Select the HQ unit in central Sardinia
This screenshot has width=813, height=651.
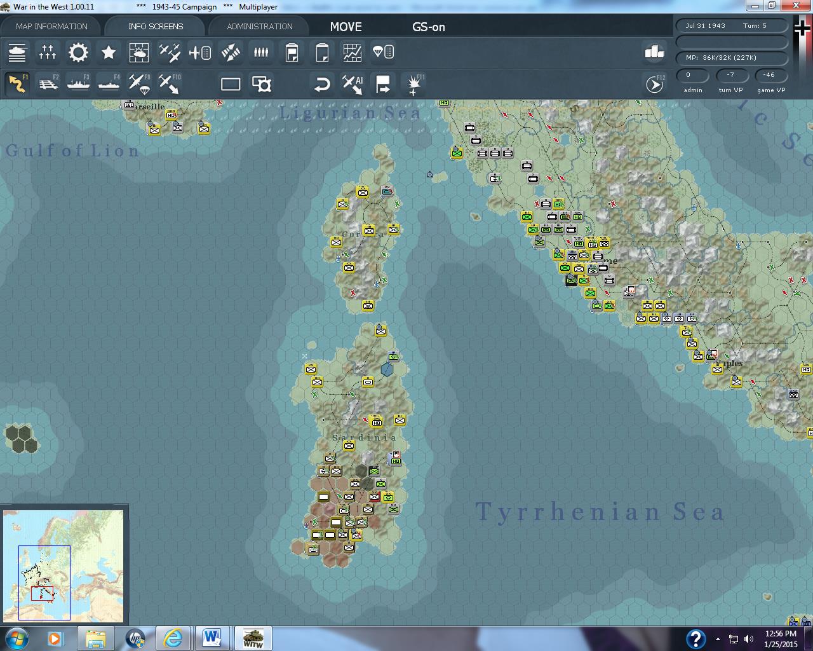click(x=377, y=421)
